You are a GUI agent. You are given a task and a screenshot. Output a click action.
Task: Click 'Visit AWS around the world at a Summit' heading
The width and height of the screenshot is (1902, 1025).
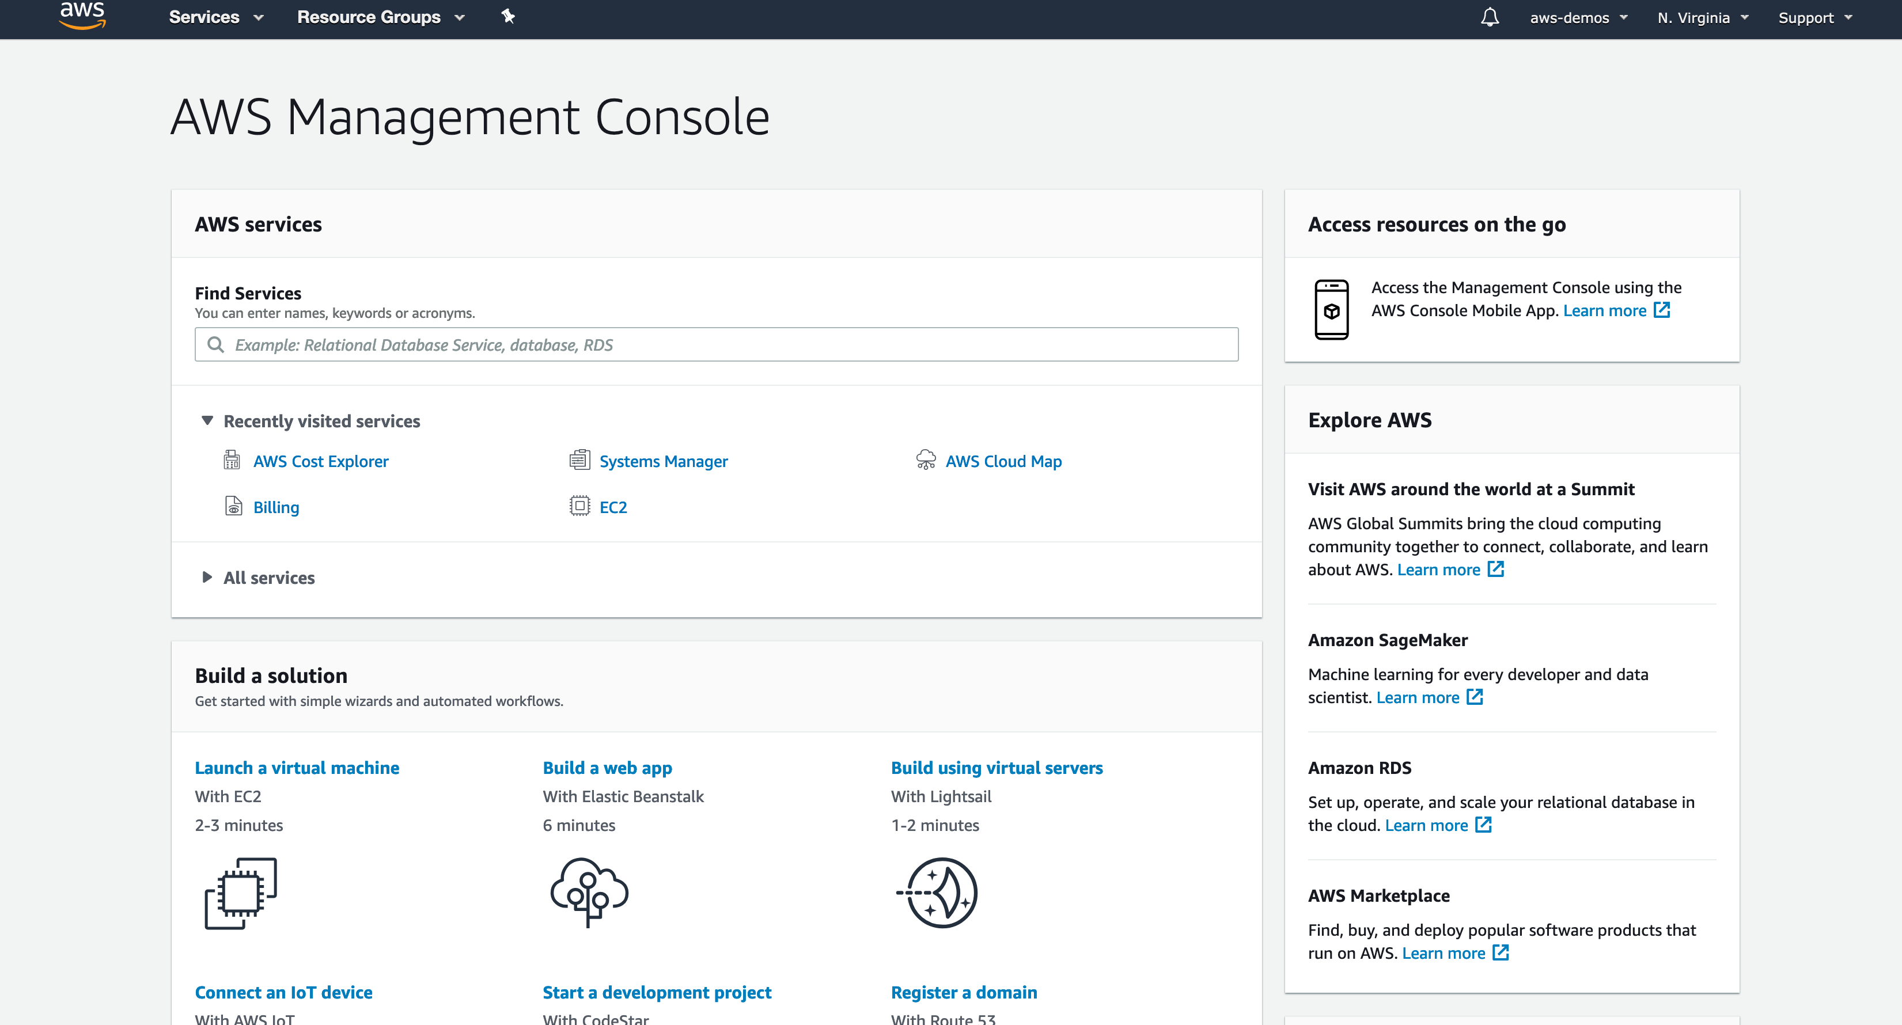pos(1471,488)
